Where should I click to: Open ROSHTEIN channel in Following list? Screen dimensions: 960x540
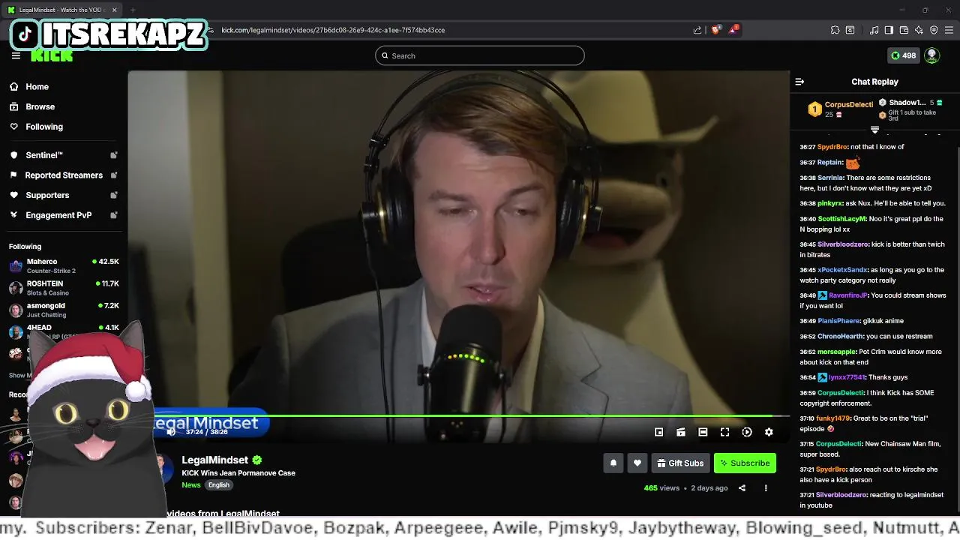pos(64,288)
